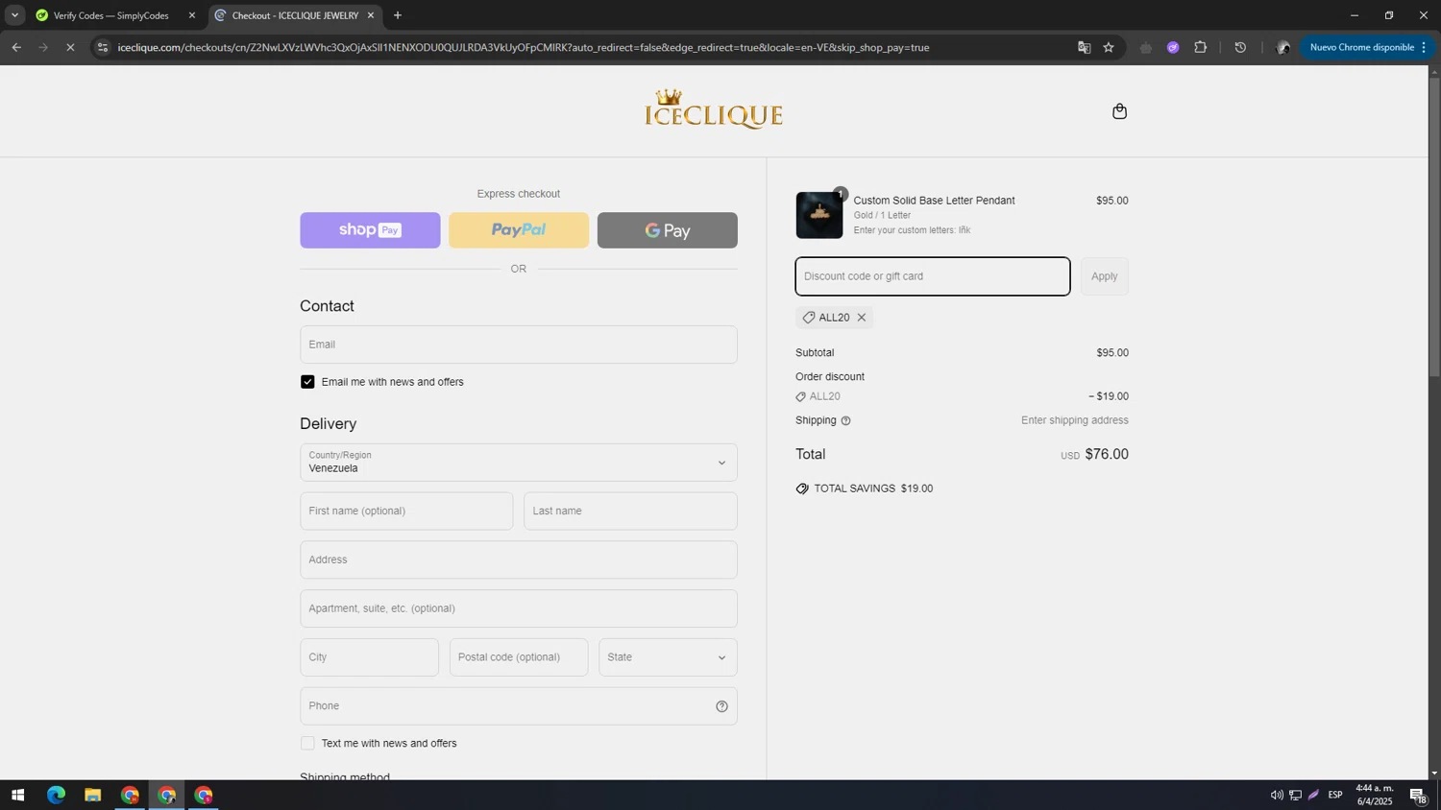Click the translate page icon
Image resolution: width=1441 pixels, height=810 pixels.
1084,47
